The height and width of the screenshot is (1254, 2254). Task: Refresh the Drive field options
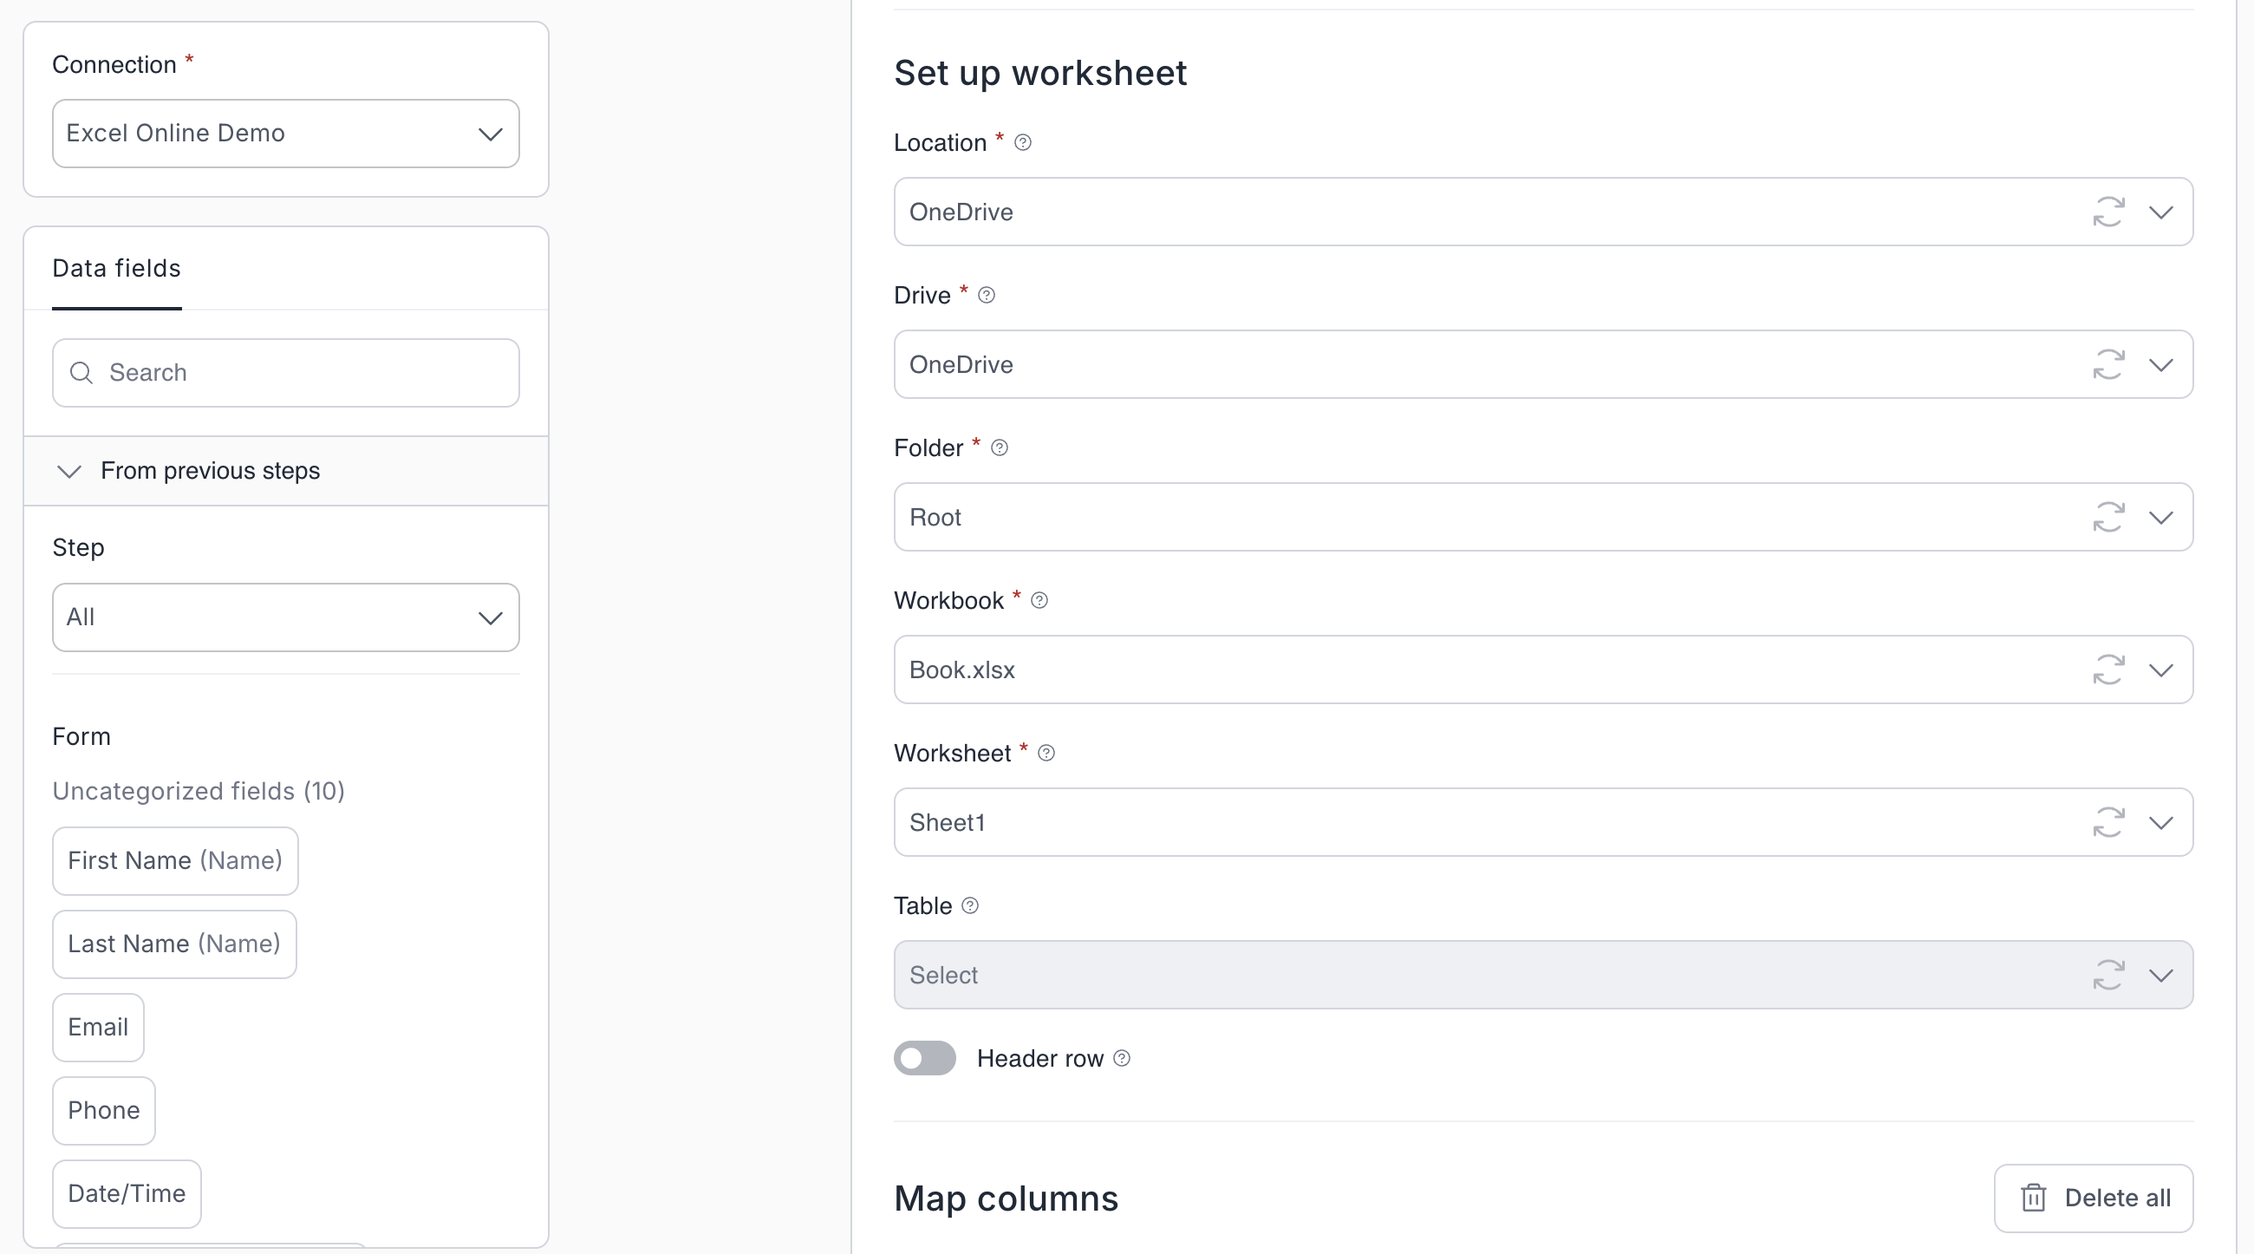pyautogui.click(x=2107, y=364)
